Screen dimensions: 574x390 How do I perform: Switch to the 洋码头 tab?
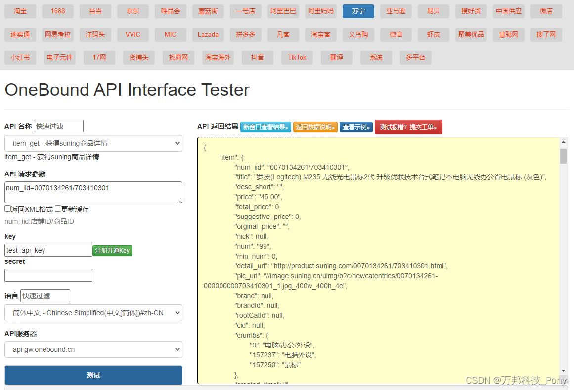coord(95,35)
